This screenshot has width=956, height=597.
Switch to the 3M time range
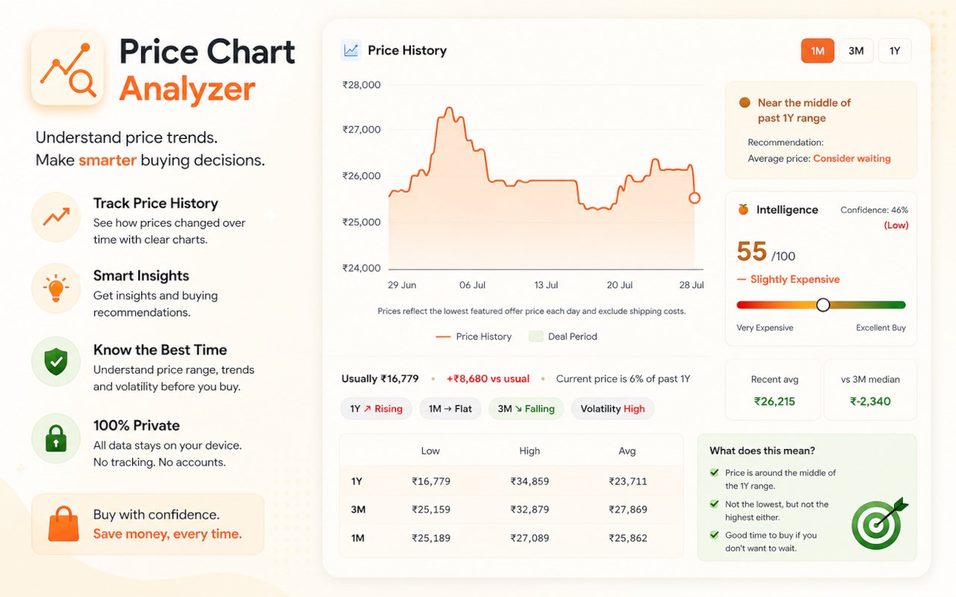(856, 51)
